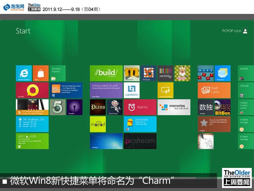Open the Uninstall tile
The width and height of the screenshot is (254, 191).
pyautogui.click(x=246, y=90)
